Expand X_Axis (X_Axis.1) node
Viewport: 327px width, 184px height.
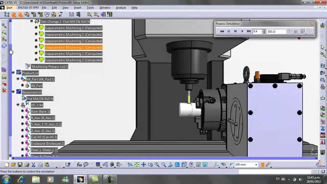pos(22,117)
